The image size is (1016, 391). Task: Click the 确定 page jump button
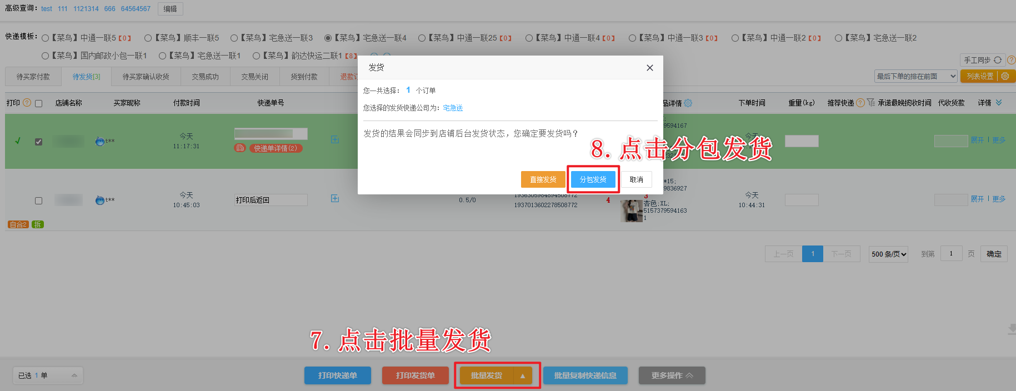click(994, 254)
